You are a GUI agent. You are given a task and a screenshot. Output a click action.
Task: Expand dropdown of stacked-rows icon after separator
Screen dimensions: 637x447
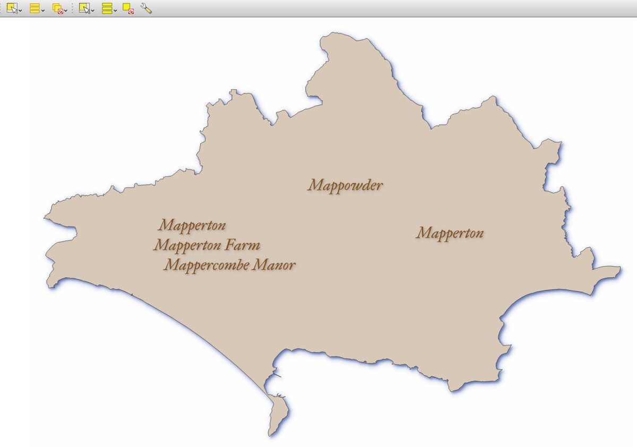pyautogui.click(x=115, y=10)
